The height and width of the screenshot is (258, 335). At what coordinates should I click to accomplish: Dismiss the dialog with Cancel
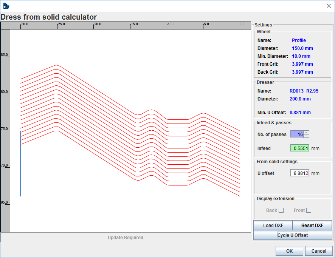click(319, 251)
